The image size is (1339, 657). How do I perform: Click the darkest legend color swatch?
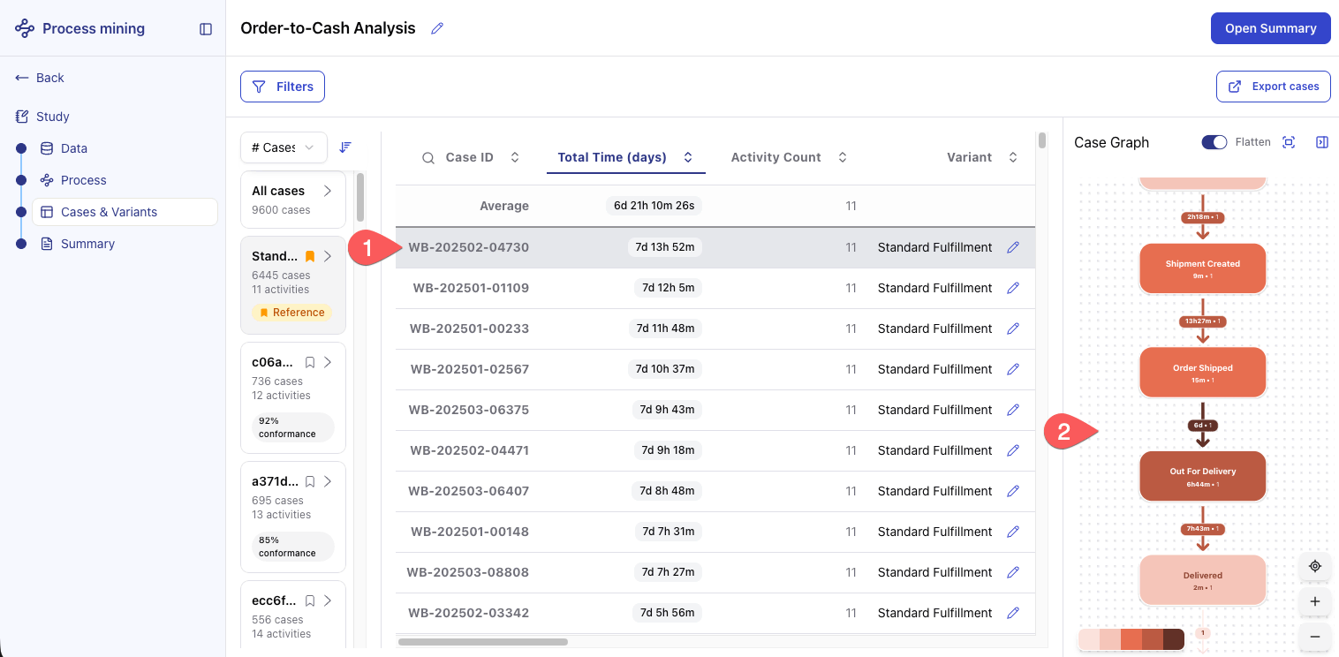[x=1174, y=639]
